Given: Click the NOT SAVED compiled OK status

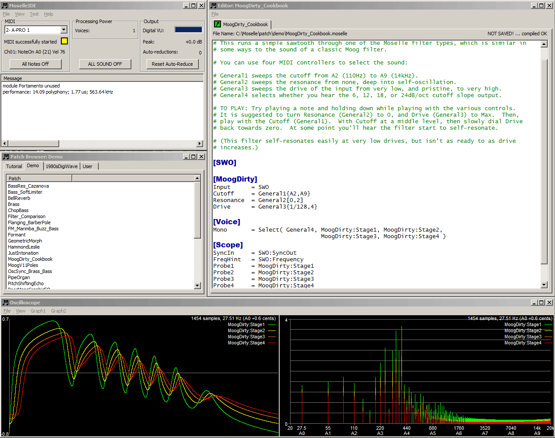Looking at the screenshot, I should click(517, 34).
